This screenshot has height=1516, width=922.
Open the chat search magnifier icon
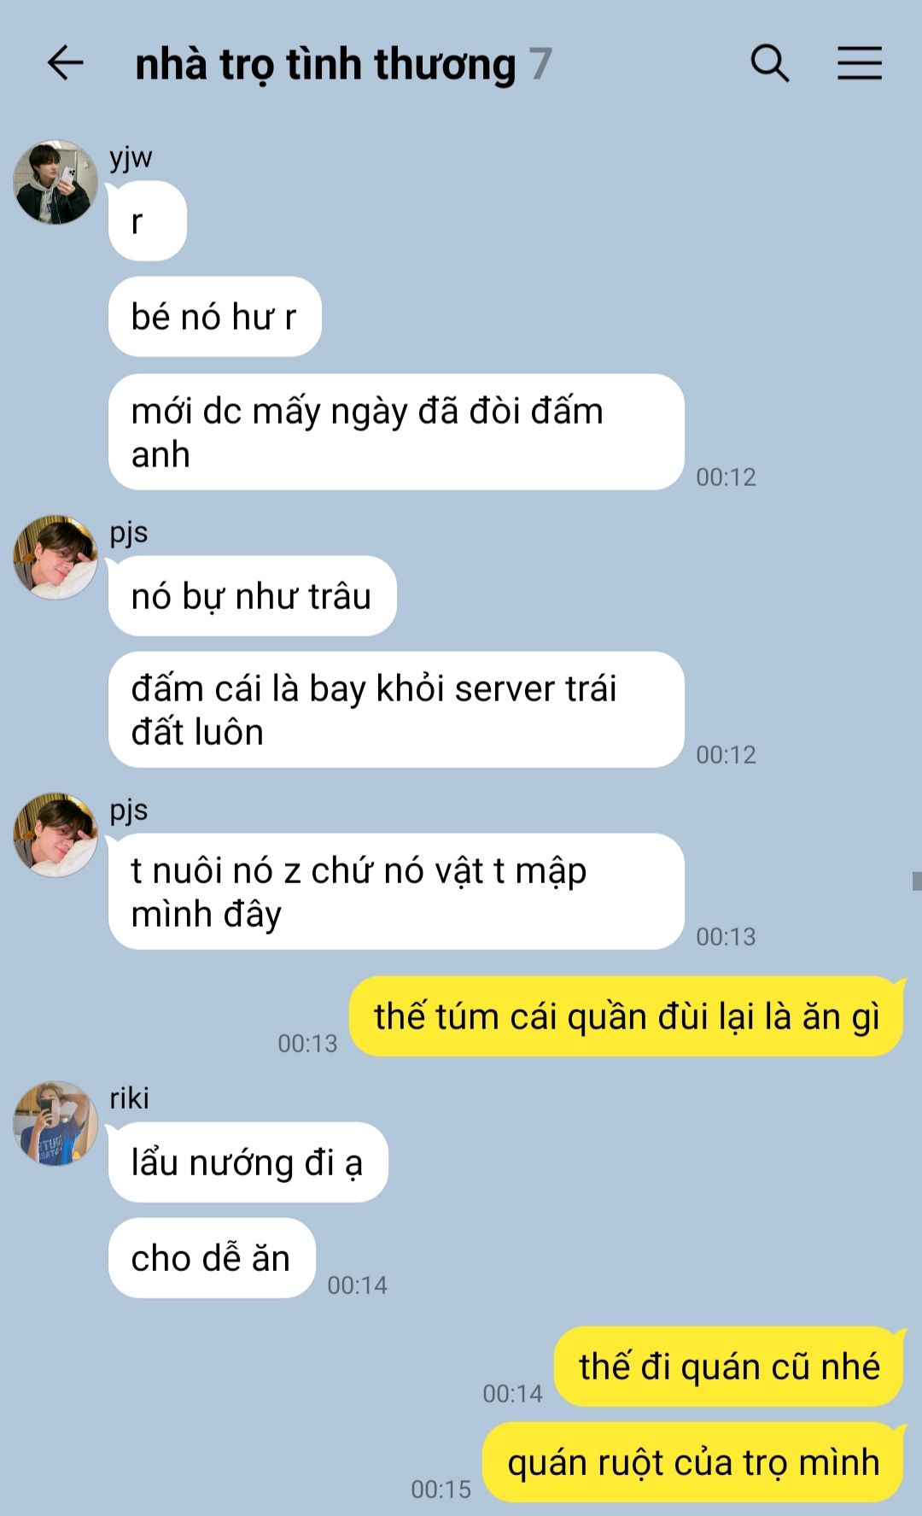pyautogui.click(x=770, y=63)
